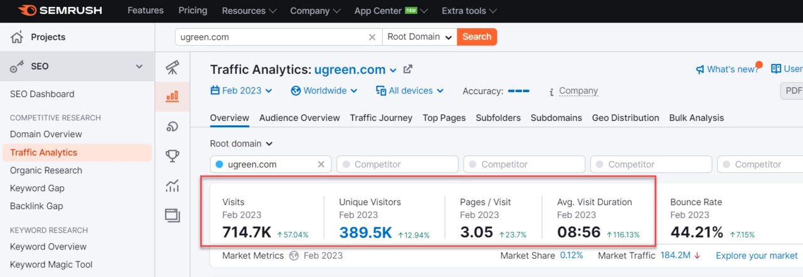
Task: Select Traffic Analytics in sidebar
Action: pyautogui.click(x=77, y=152)
